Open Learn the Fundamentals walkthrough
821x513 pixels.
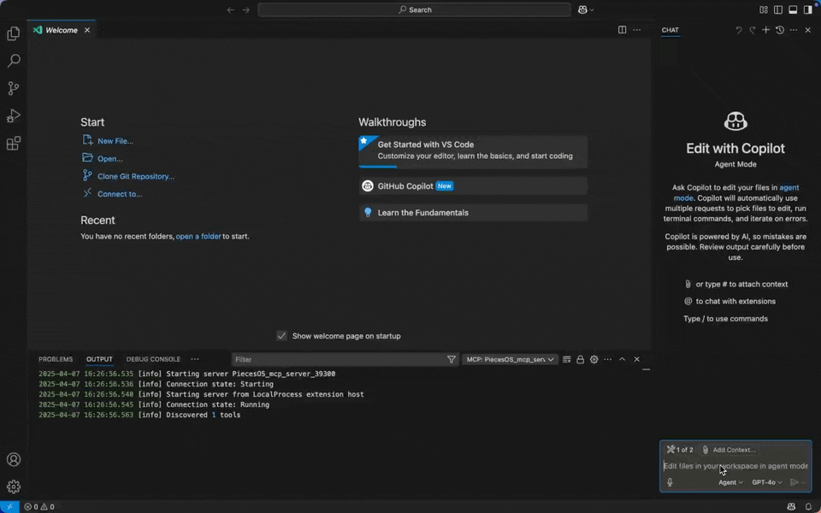(473, 213)
